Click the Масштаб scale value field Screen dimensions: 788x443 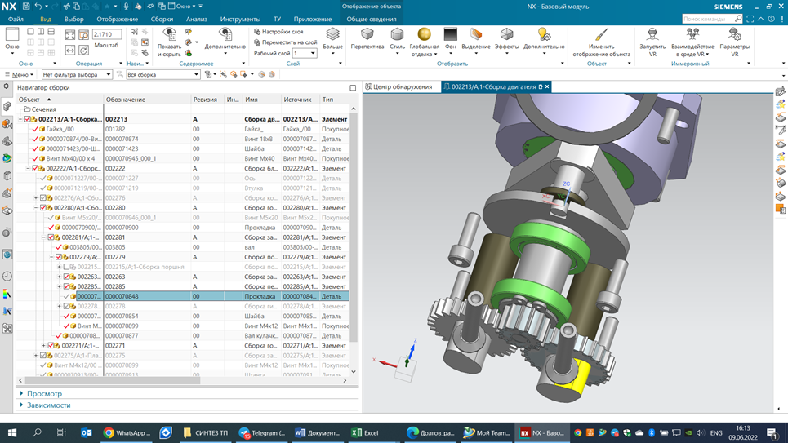pos(106,34)
